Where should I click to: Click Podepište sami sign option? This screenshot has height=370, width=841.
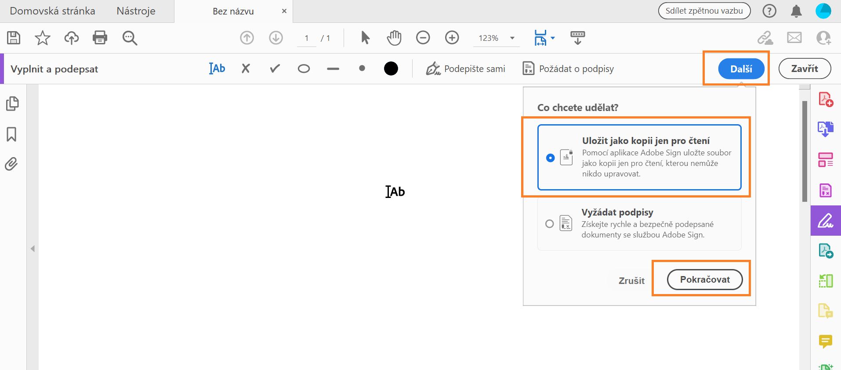coord(465,69)
